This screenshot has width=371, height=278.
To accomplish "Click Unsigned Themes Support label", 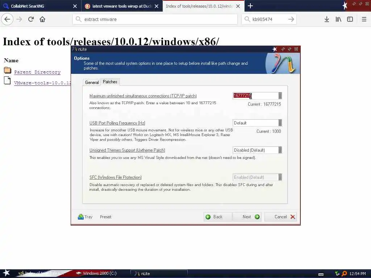I will coord(127,150).
